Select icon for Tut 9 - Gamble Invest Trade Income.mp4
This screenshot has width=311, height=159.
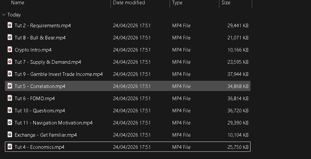pos(10,74)
